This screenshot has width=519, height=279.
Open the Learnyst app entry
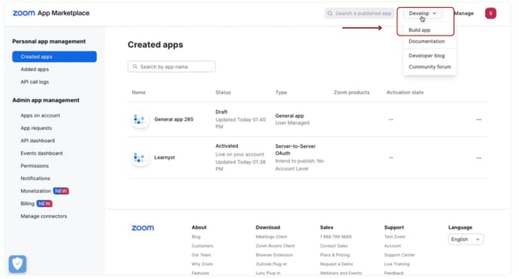[164, 158]
